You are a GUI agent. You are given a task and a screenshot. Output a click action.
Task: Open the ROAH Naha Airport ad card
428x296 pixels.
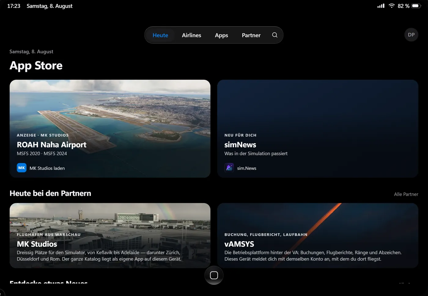(x=110, y=129)
